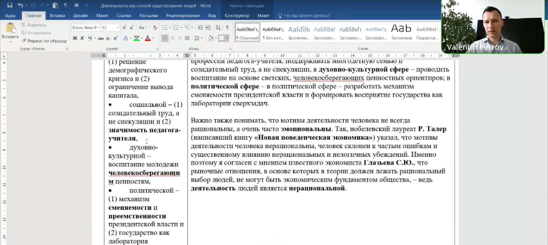This screenshot has height=245, width=548.
Task: Center the paragraph text
Action: click(172, 38)
